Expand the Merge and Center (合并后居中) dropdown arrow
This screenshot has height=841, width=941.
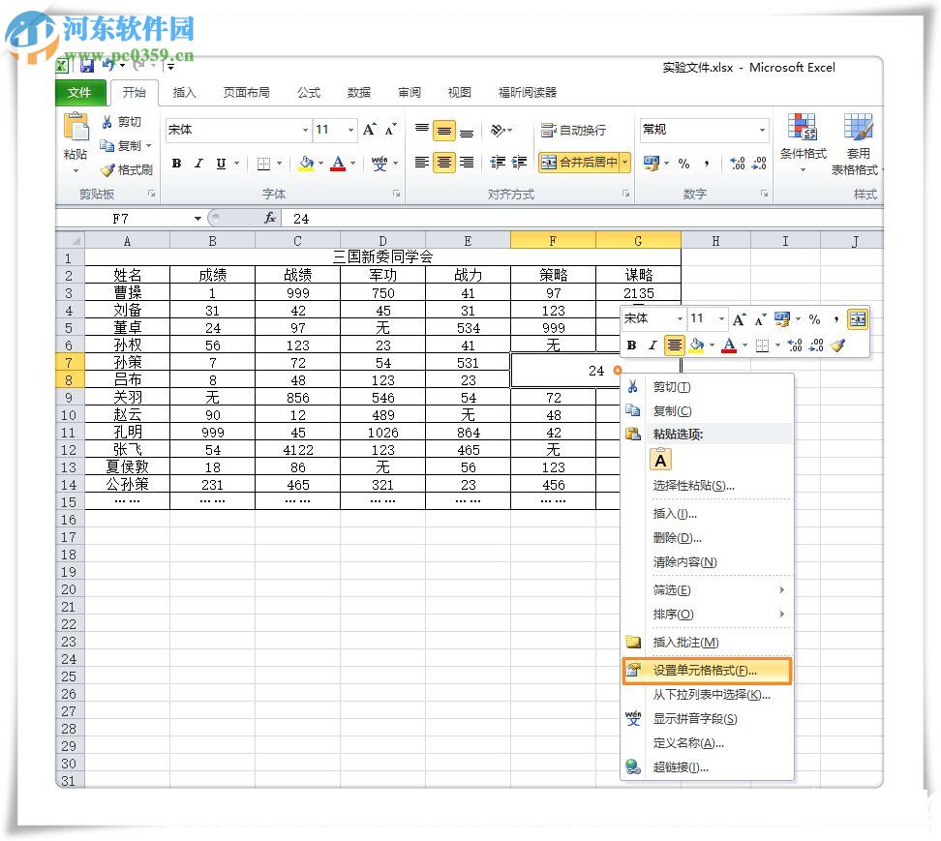pyautogui.click(x=623, y=163)
